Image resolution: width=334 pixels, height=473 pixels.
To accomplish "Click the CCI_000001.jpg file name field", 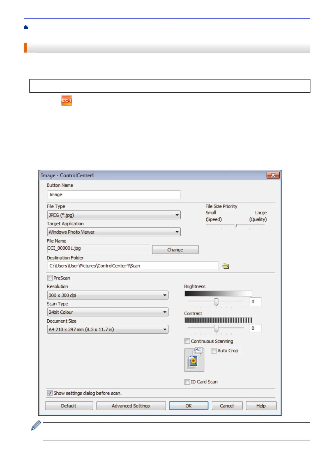I will point(98,249).
